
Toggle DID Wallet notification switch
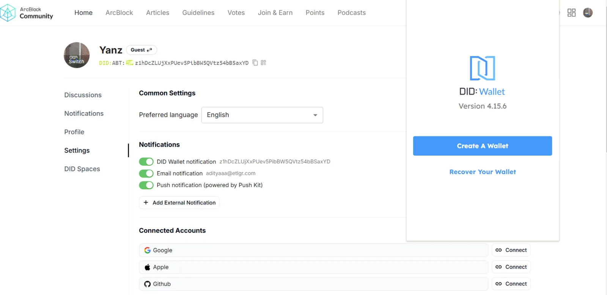click(146, 162)
